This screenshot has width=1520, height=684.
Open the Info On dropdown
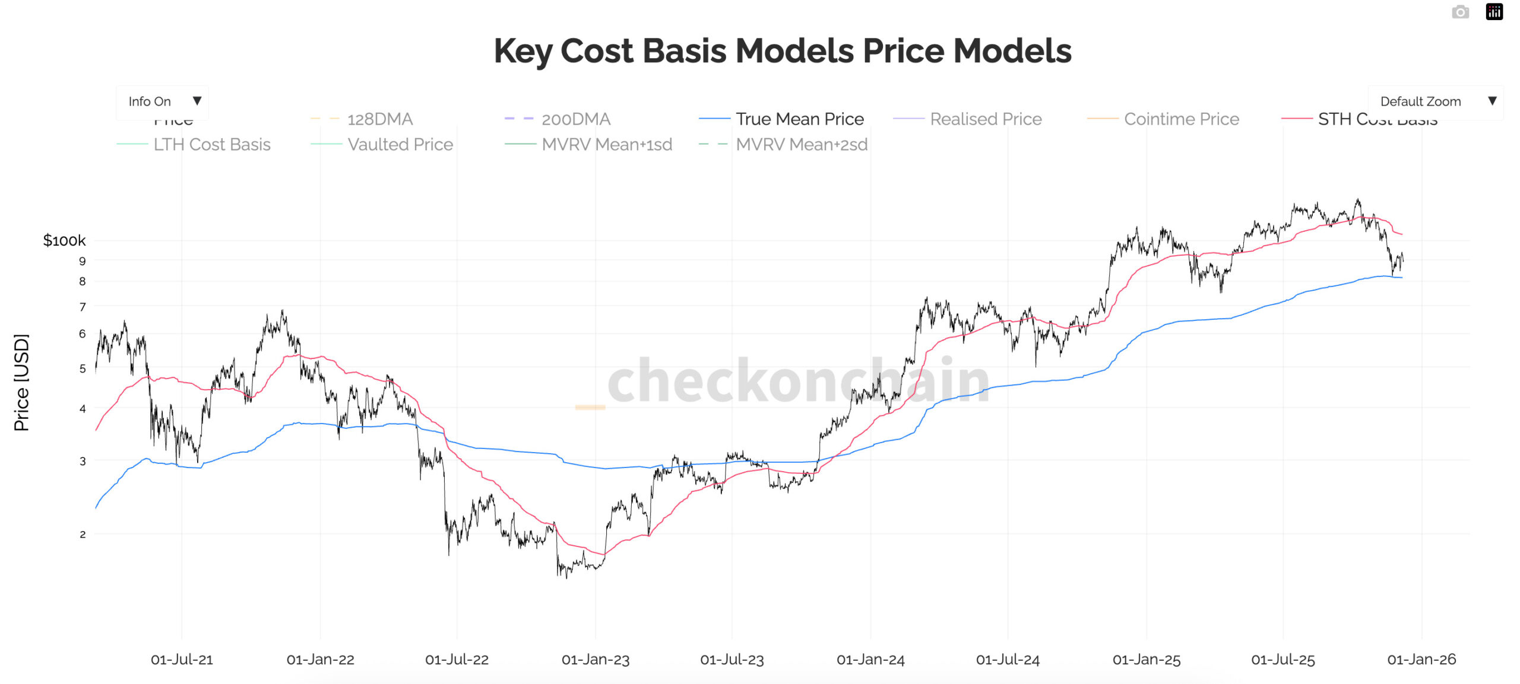pyautogui.click(x=162, y=101)
